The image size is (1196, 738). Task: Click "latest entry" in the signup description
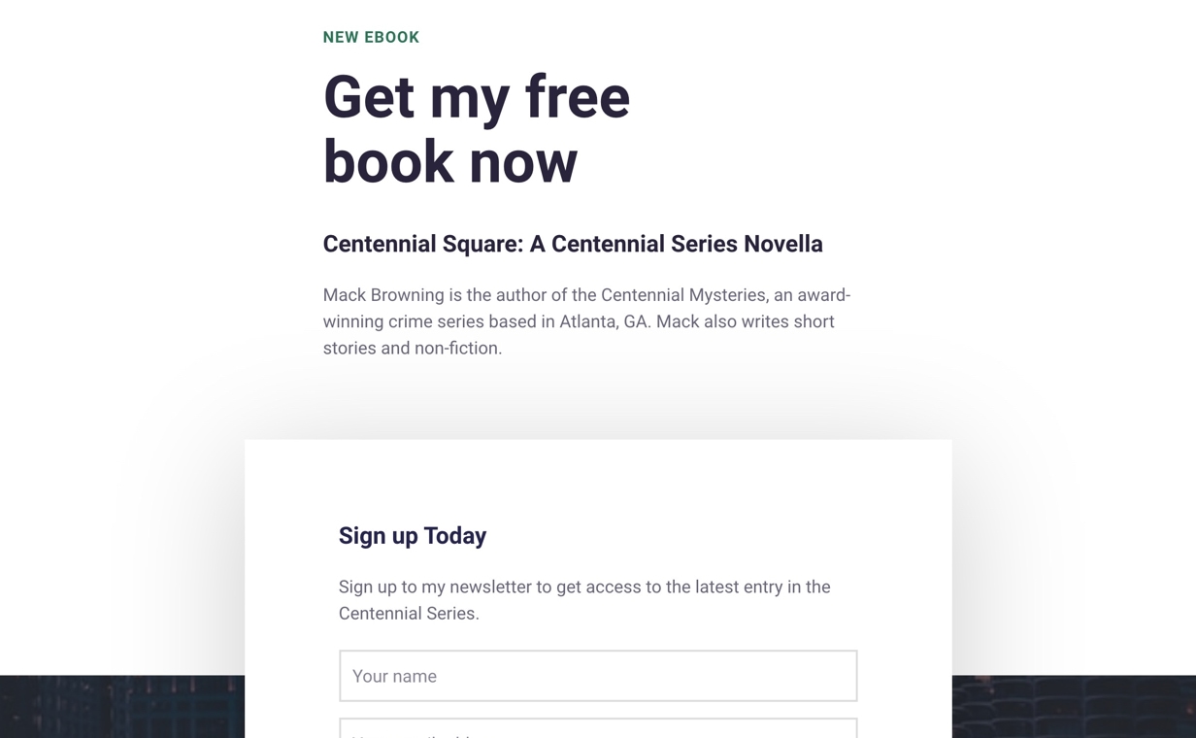click(741, 587)
